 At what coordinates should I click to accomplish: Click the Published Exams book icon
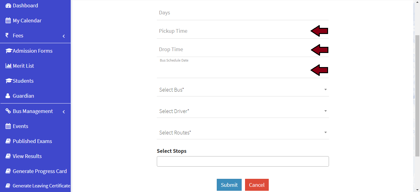click(8, 141)
